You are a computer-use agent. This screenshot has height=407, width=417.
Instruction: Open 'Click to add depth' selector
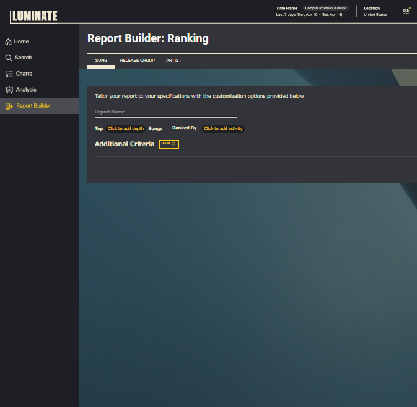click(x=126, y=129)
